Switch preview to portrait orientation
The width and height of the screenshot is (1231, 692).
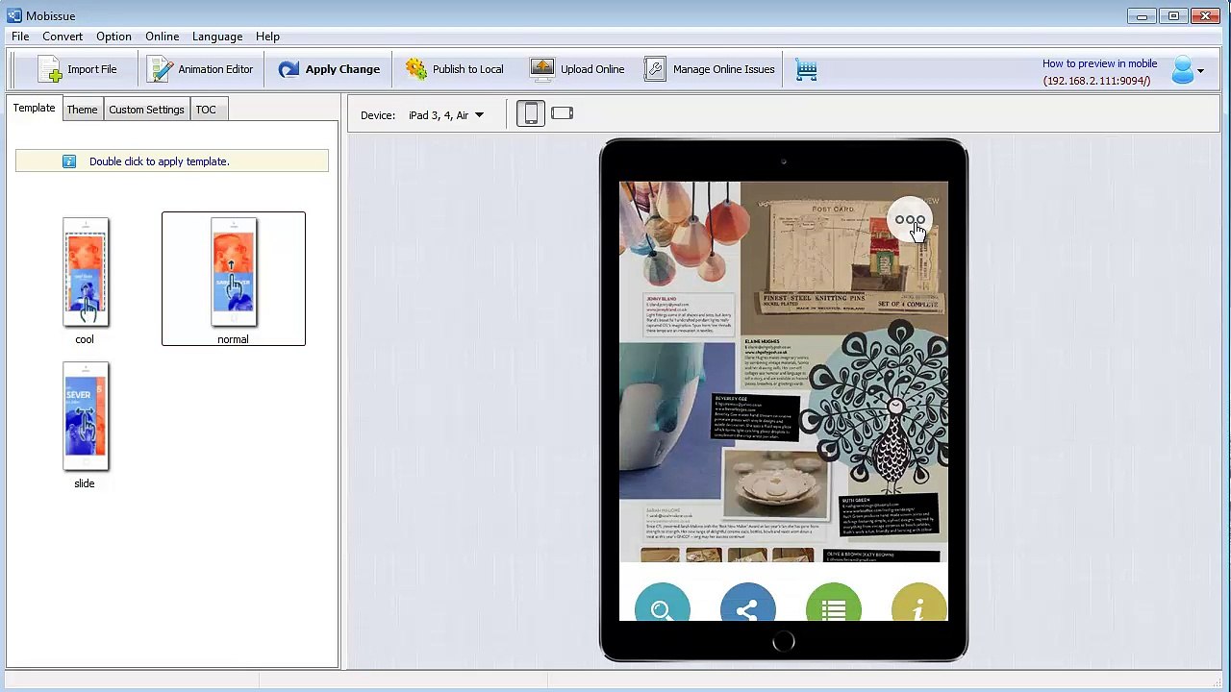click(530, 113)
